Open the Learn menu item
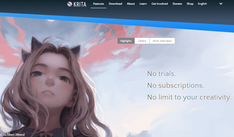The image size is (234, 137). coord(143,4)
